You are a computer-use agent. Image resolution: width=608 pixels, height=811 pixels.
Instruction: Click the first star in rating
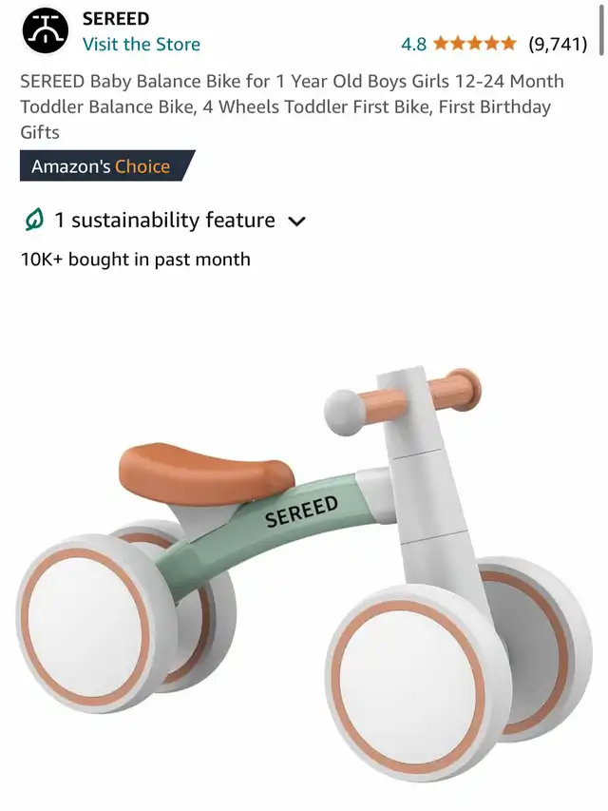(x=441, y=44)
